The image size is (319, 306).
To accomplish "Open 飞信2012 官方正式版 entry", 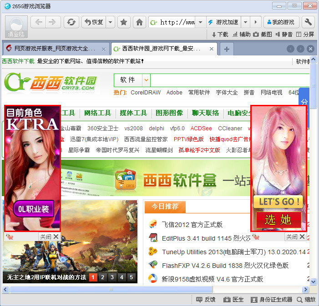I will click(x=192, y=225).
